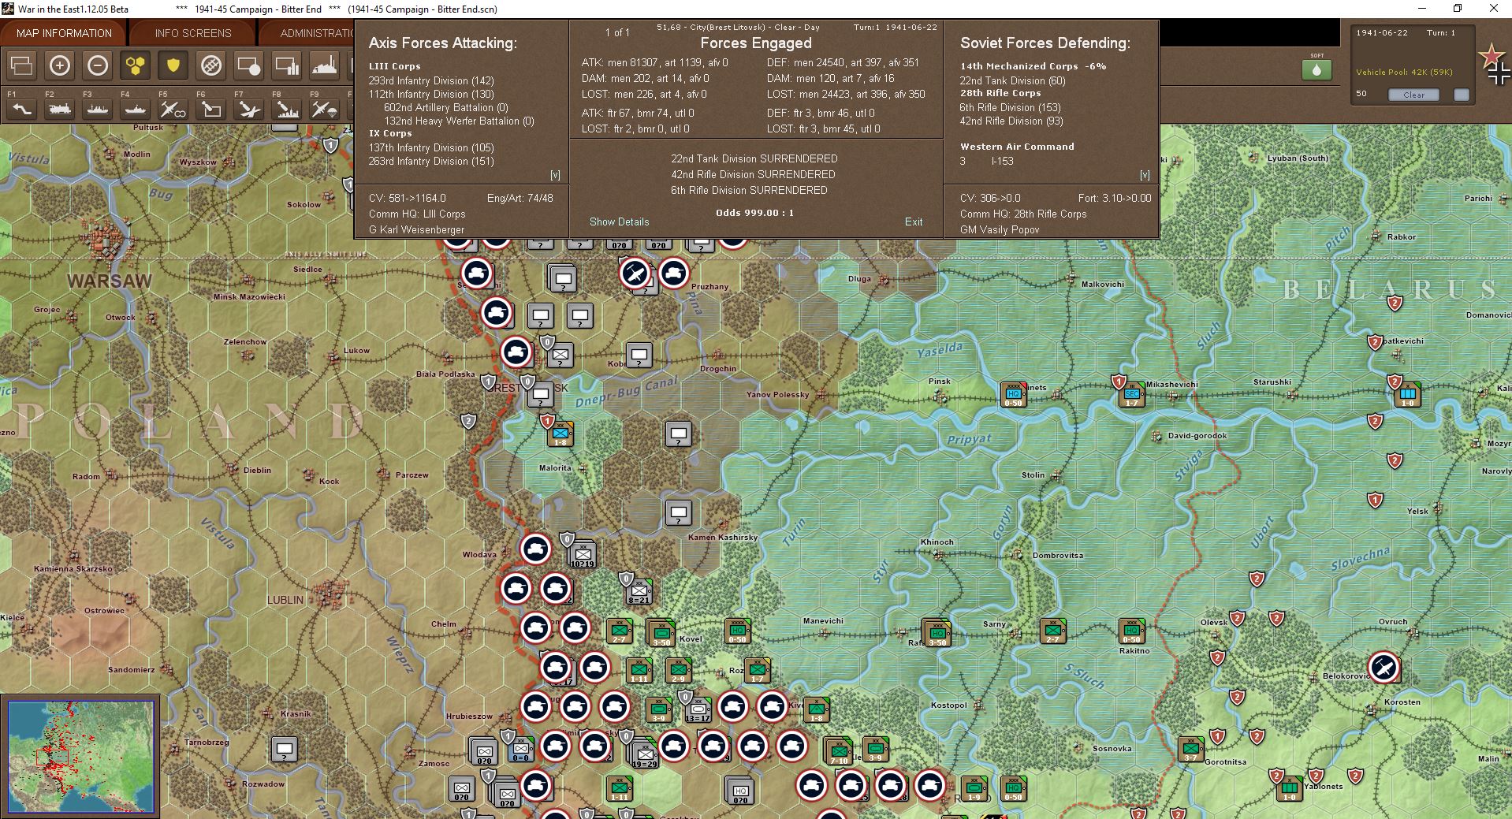
Task: Click the LIII Corps header
Action: [x=394, y=66]
